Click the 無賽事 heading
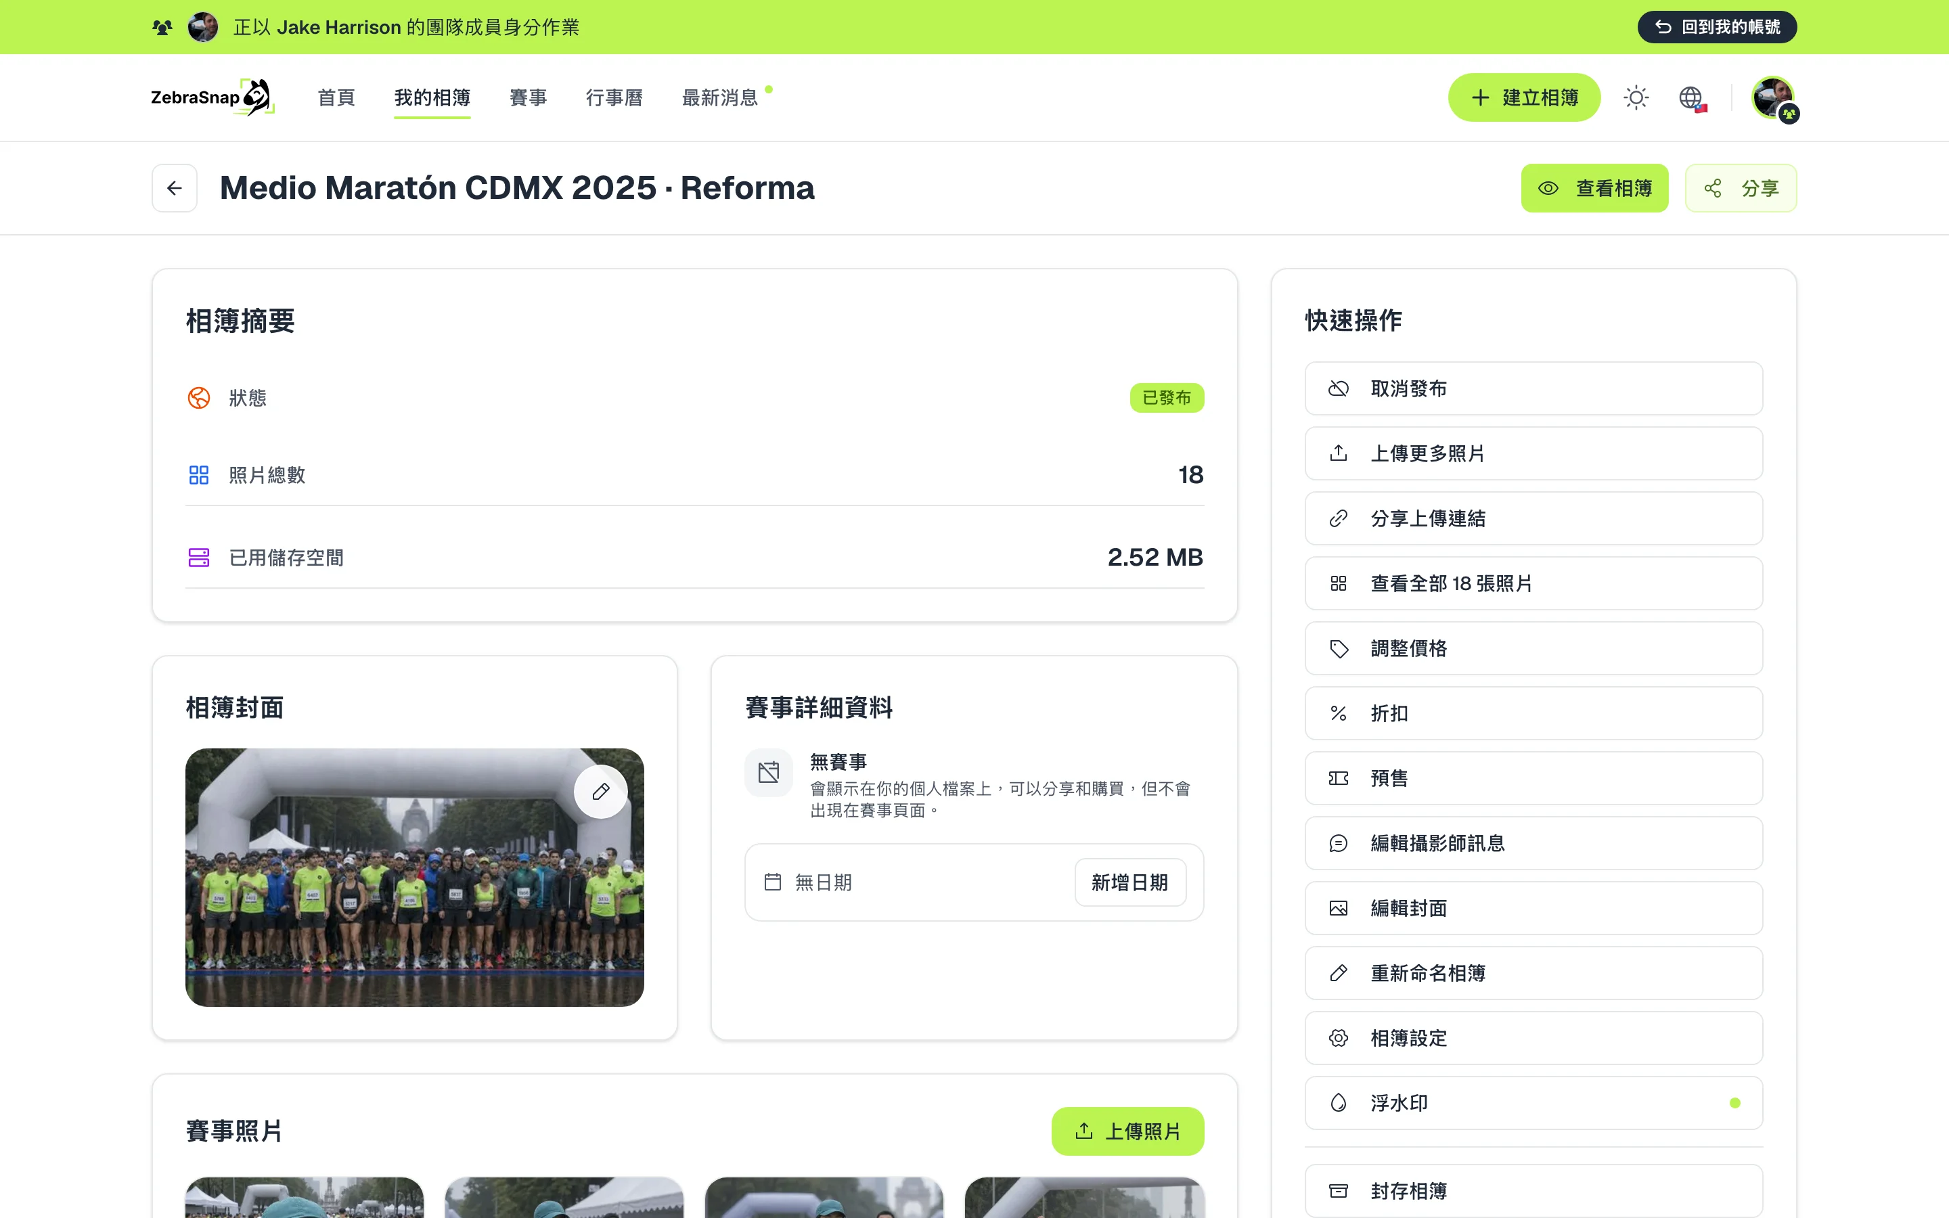 [x=838, y=762]
